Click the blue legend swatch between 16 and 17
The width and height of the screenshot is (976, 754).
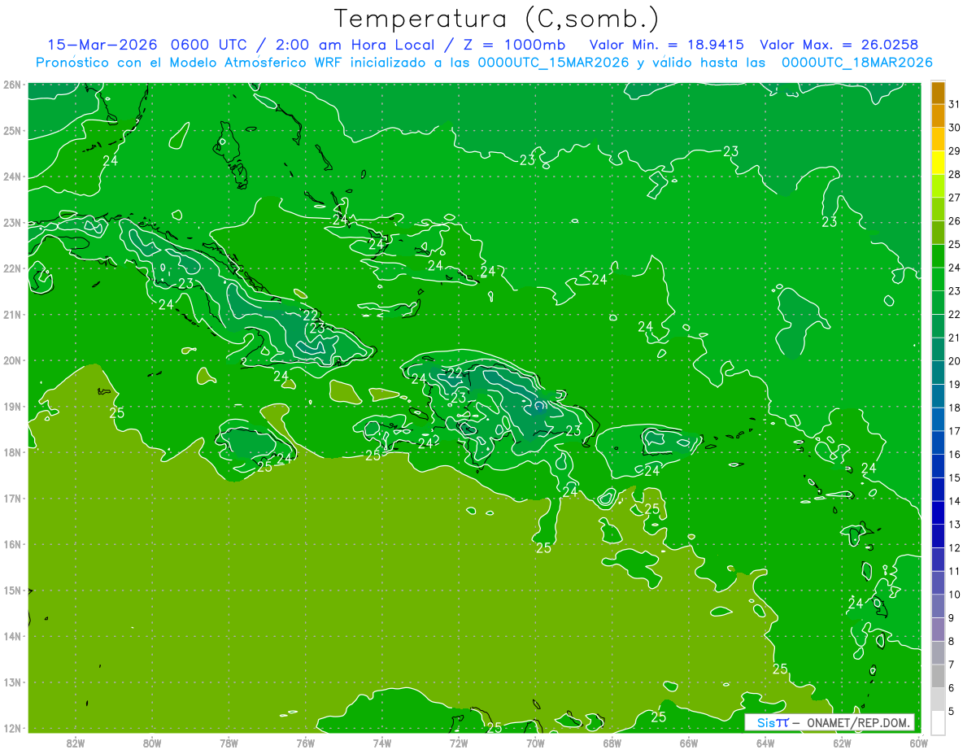coord(938,443)
